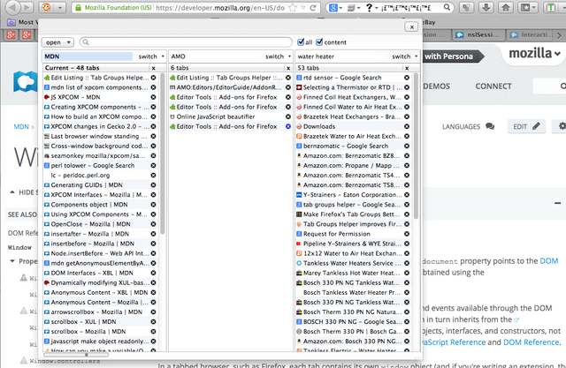Toggle the 'all' checkbox

(301, 42)
